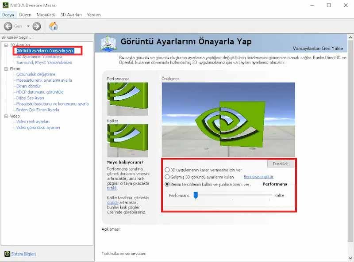
Task: Open the Düzen menu
Action: click(25, 15)
